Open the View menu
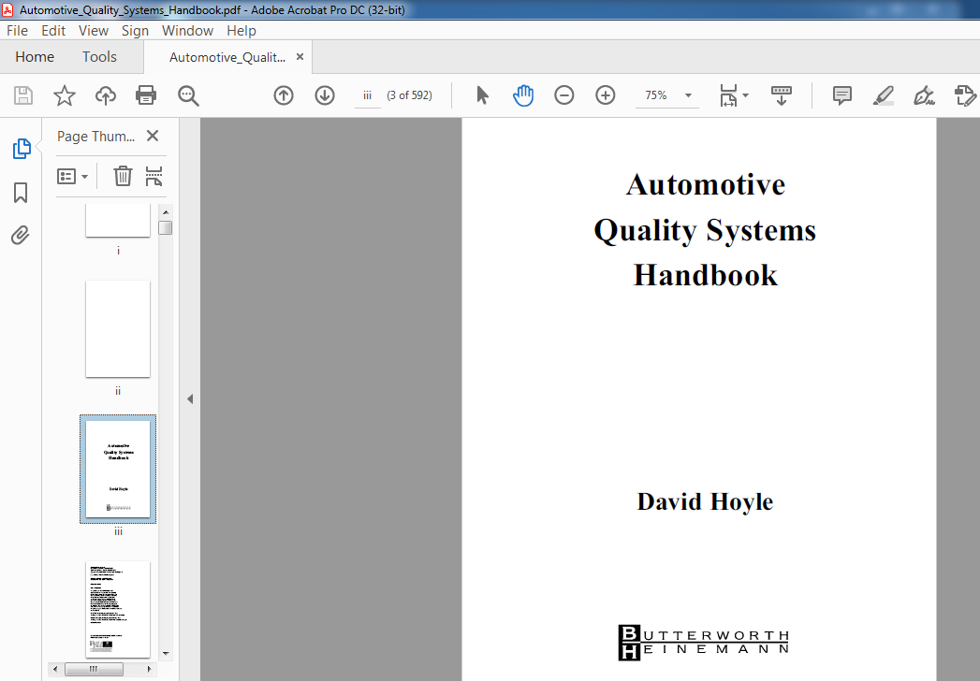Screen dimensions: 980x681 [93, 31]
